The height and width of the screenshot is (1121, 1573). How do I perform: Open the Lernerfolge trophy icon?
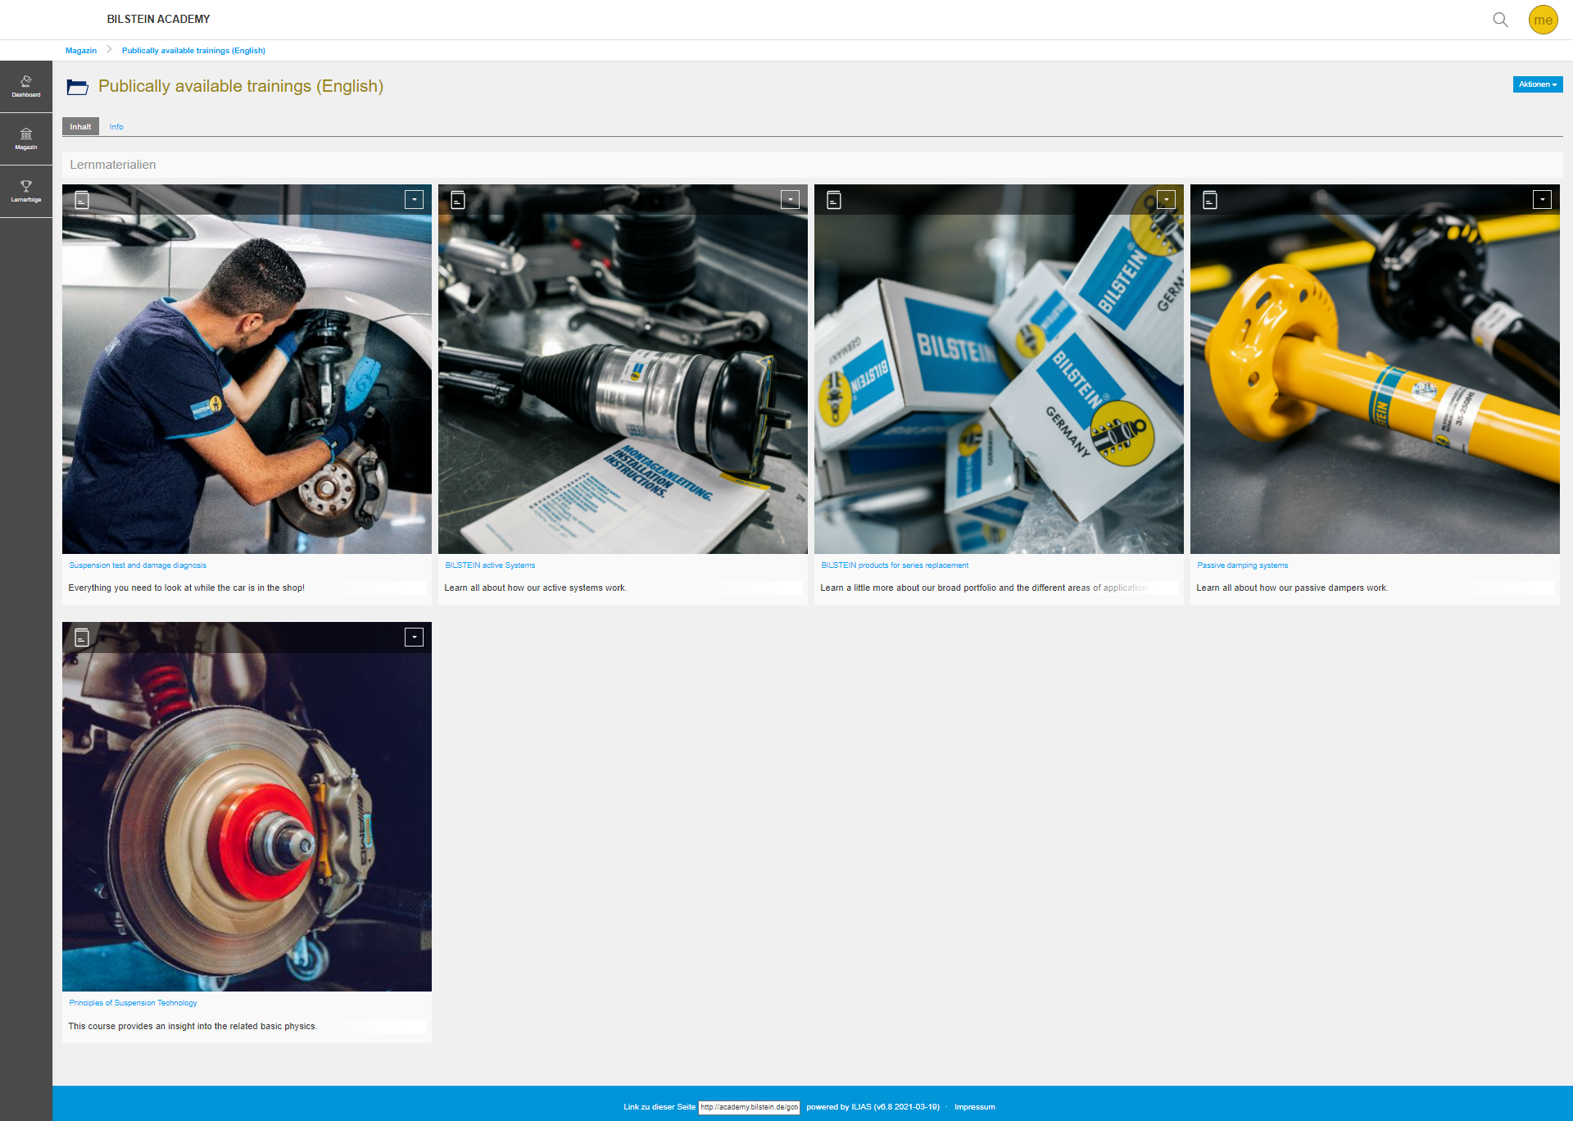click(x=26, y=191)
